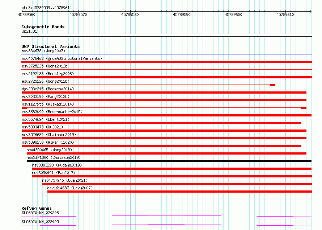Select variant esv3683099 (Besenbacher2015)
Viewport: 322px width, 230px height.
tap(52, 112)
